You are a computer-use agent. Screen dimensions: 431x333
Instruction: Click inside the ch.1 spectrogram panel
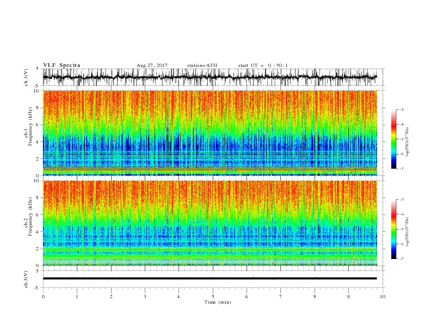(210, 133)
